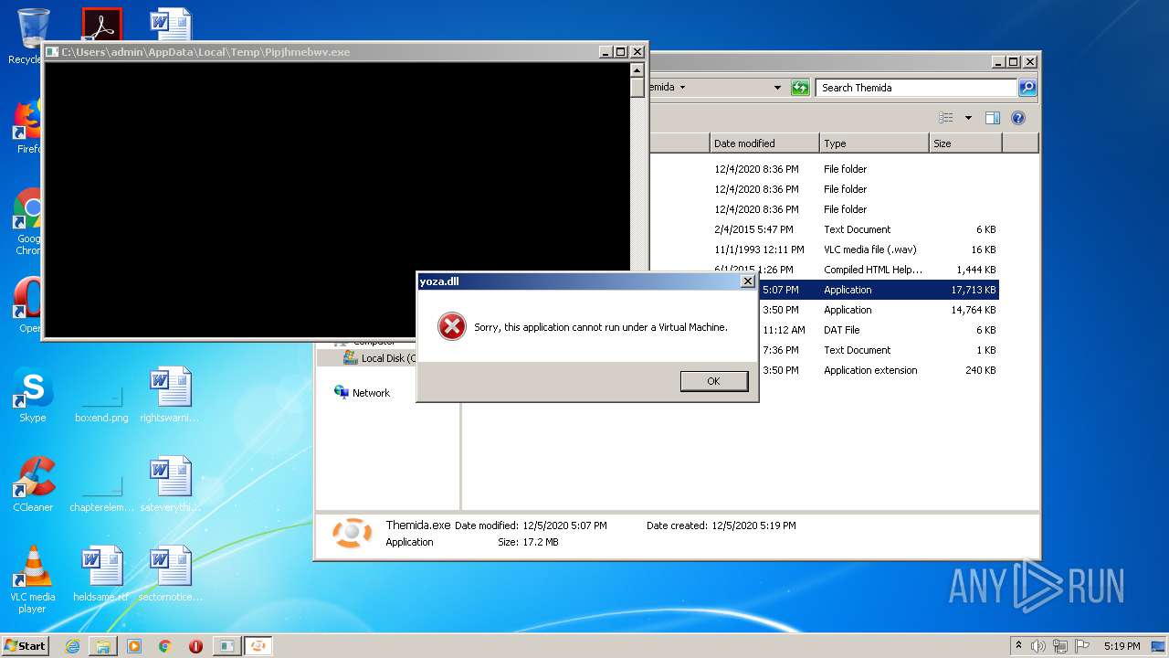Click the search magnifier button in Explorer

1027,88
